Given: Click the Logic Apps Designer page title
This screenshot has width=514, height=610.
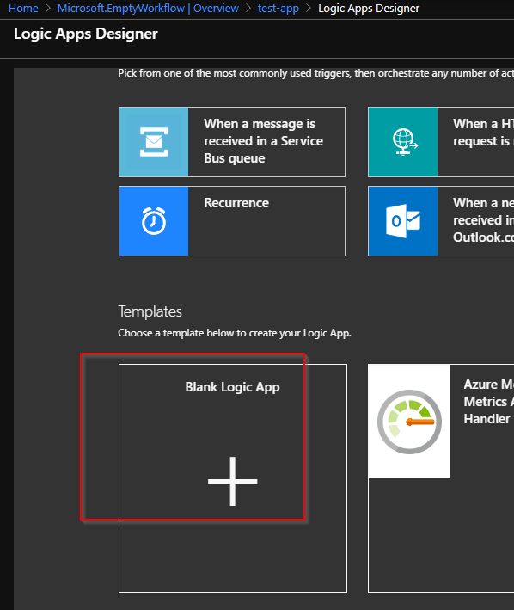Looking at the screenshot, I should click(86, 34).
